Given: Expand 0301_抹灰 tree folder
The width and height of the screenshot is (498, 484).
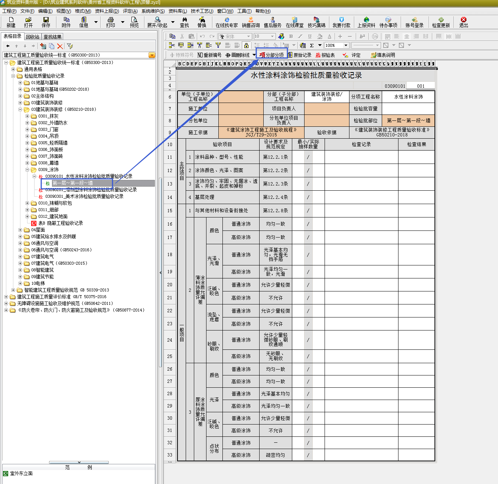Looking at the screenshot, I should 27,116.
